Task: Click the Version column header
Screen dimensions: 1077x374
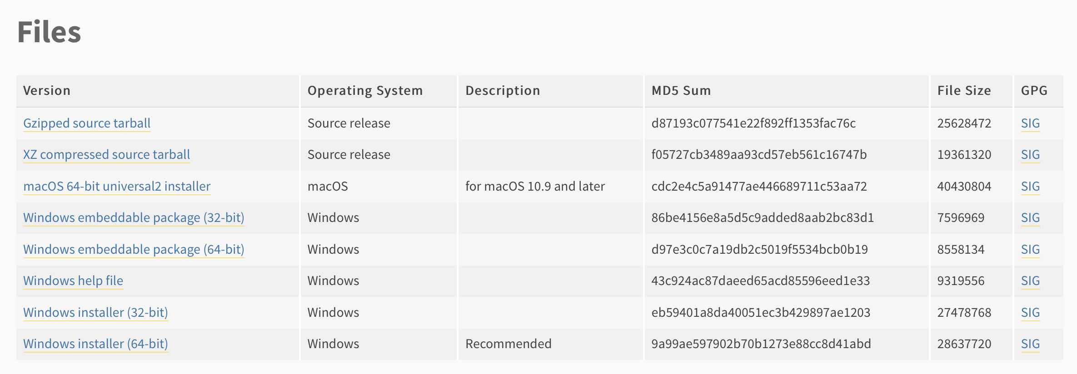Action: tap(47, 91)
